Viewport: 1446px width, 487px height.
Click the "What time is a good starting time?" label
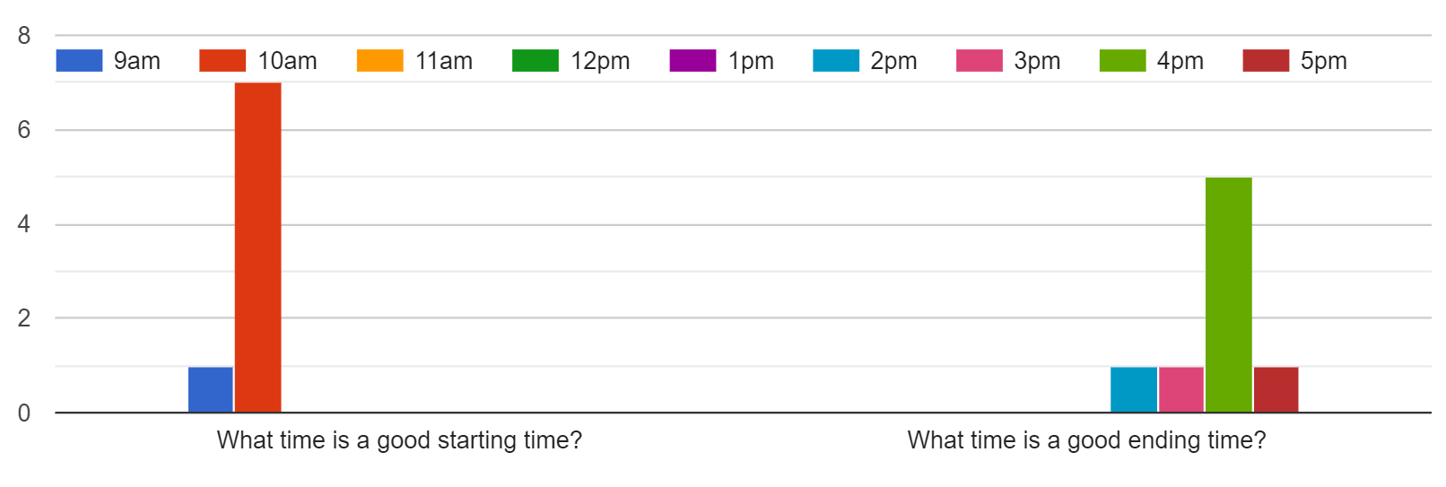399,440
